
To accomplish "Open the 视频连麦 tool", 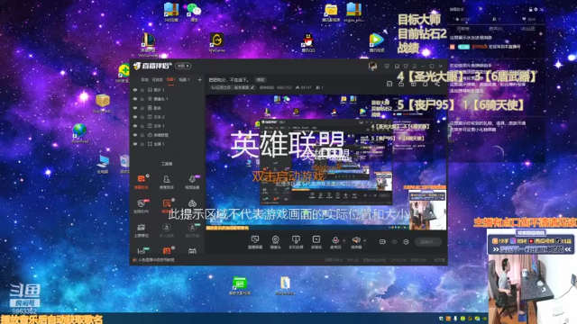I will (192, 182).
